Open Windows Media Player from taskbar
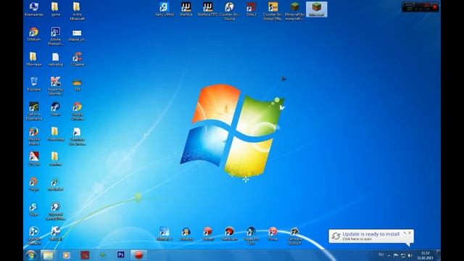The height and width of the screenshot is (261, 464). (x=66, y=254)
